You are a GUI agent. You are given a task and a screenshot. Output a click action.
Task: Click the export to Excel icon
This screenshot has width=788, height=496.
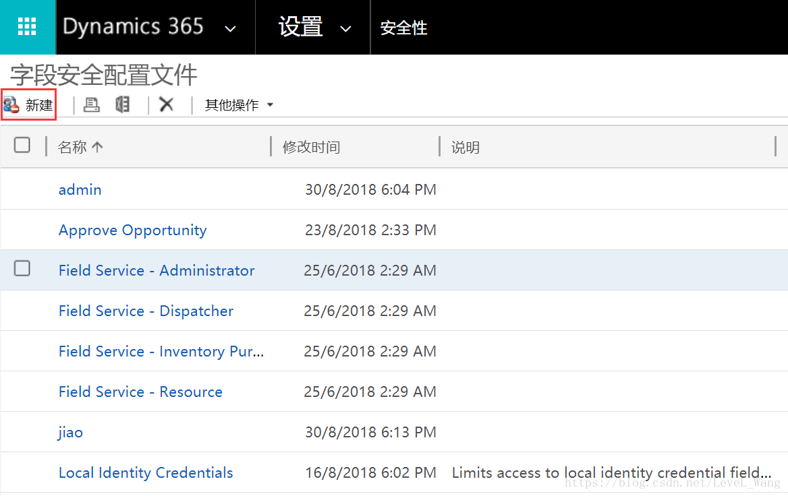pos(122,104)
